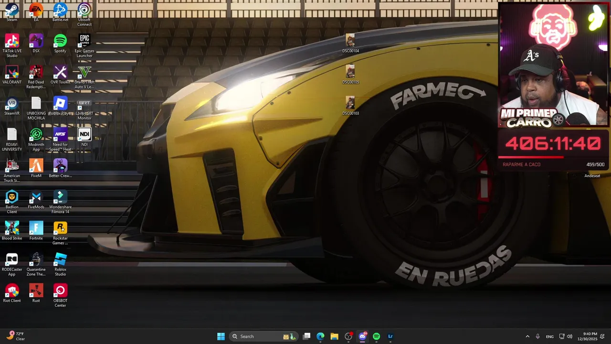Screen dimensions: 611x344
Task: Click the microphone tray icon
Action: (537, 336)
